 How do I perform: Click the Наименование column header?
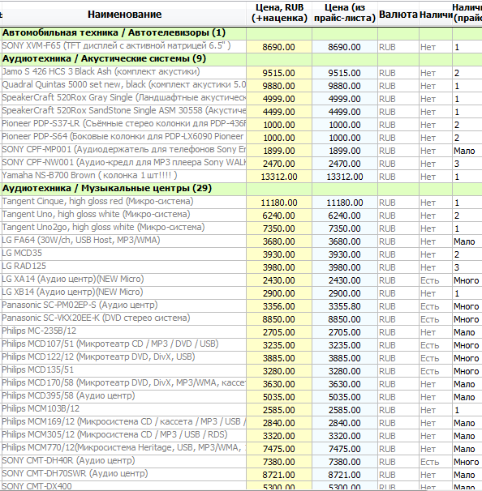point(124,15)
